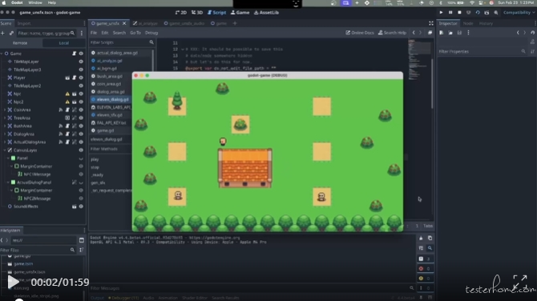This screenshot has height=301, width=537.
Task: Run the project with the play icon
Action: pos(441,12)
